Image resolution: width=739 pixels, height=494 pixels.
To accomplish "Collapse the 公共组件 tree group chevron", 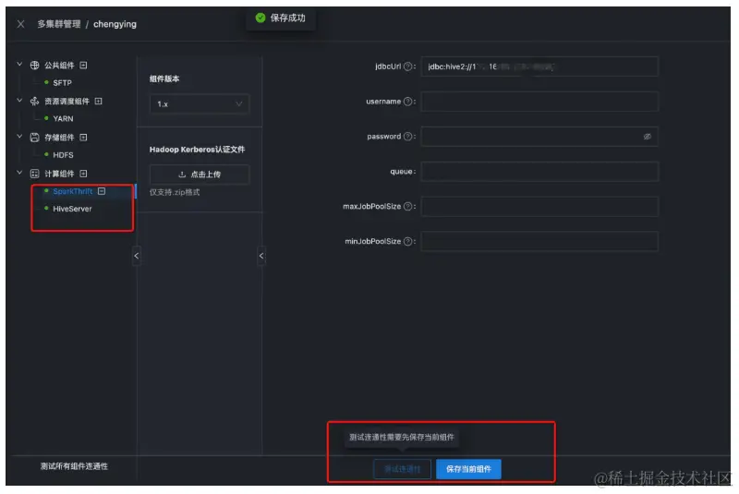I will (19, 64).
